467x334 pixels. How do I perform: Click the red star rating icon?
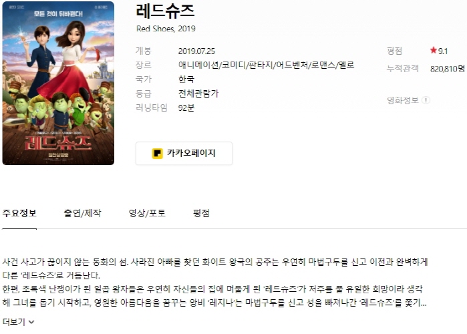434,50
